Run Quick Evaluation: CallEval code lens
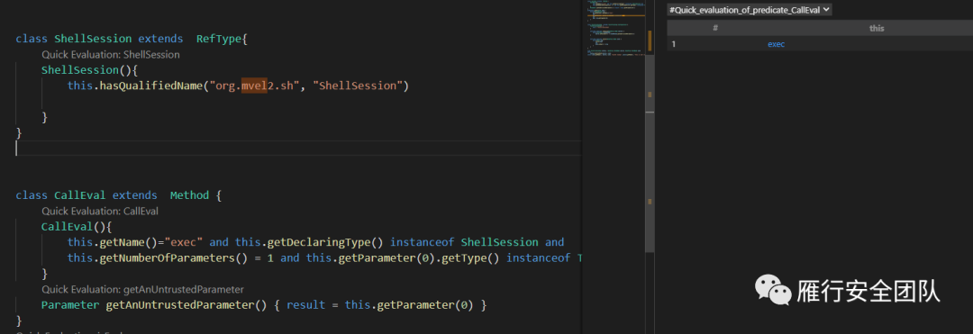The width and height of the screenshot is (973, 334). [x=100, y=211]
